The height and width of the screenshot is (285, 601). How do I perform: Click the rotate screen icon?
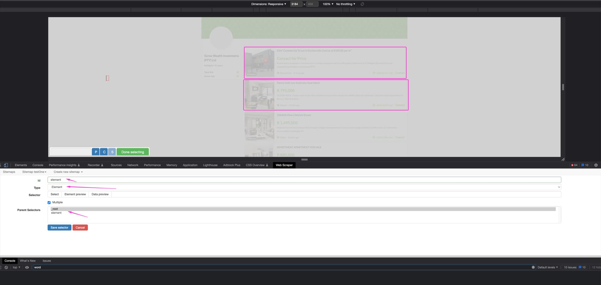362,4
